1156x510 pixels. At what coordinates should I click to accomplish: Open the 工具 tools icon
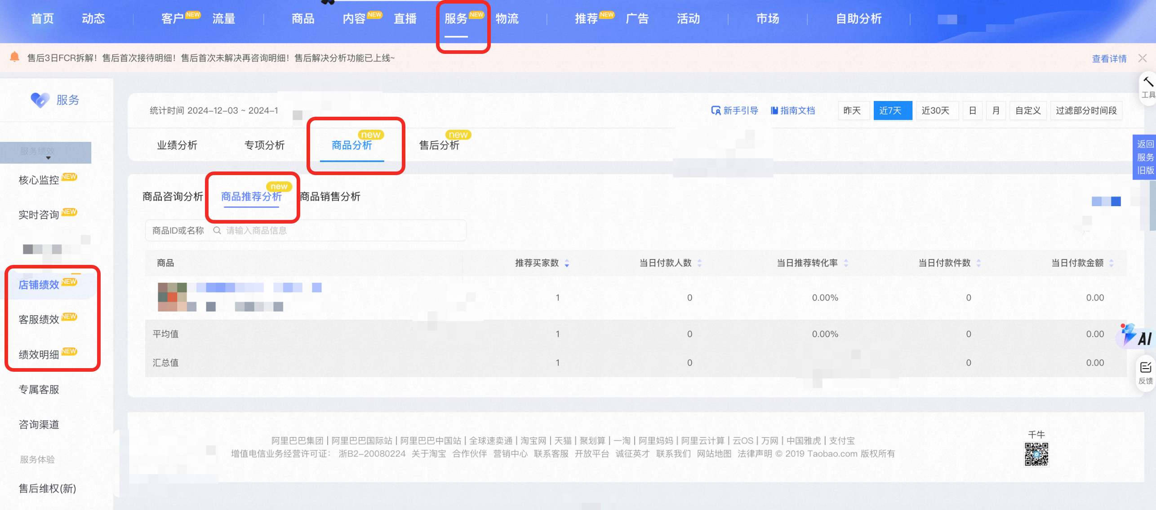coord(1148,87)
